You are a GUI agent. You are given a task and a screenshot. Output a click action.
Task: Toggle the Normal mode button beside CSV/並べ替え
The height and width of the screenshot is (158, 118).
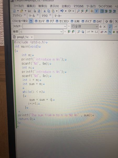31,21
